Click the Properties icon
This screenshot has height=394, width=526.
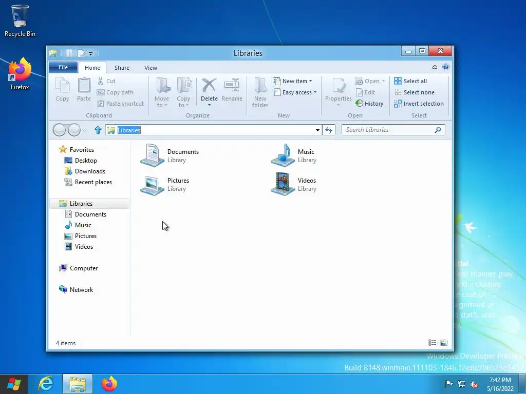[x=339, y=86]
